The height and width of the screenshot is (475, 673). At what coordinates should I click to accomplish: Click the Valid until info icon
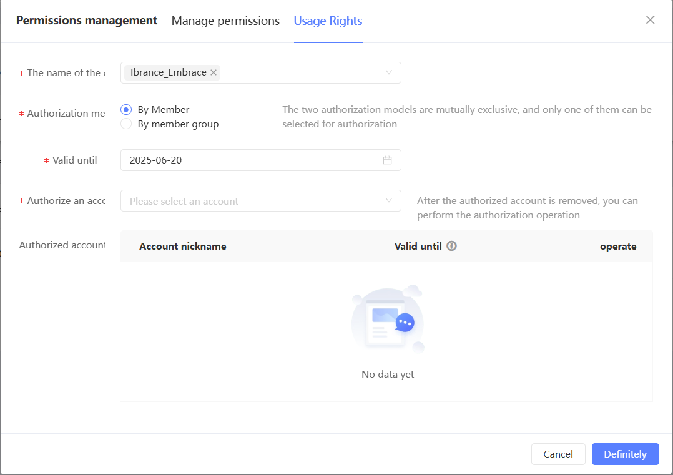pos(452,246)
